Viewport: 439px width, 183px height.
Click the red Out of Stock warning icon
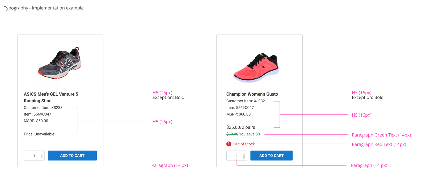[x=229, y=144]
